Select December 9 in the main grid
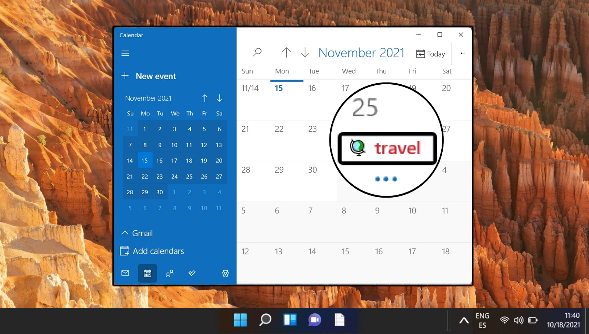Image resolution: width=589 pixels, height=334 pixels. (x=387, y=222)
